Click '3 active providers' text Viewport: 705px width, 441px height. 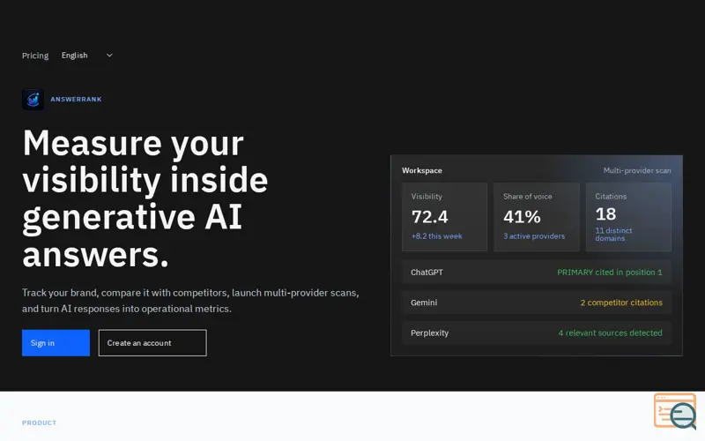pos(534,235)
